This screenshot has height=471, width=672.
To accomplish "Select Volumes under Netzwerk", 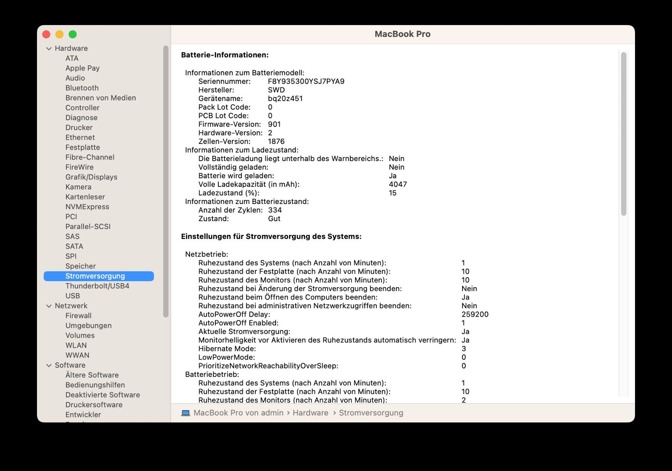I will [x=80, y=335].
